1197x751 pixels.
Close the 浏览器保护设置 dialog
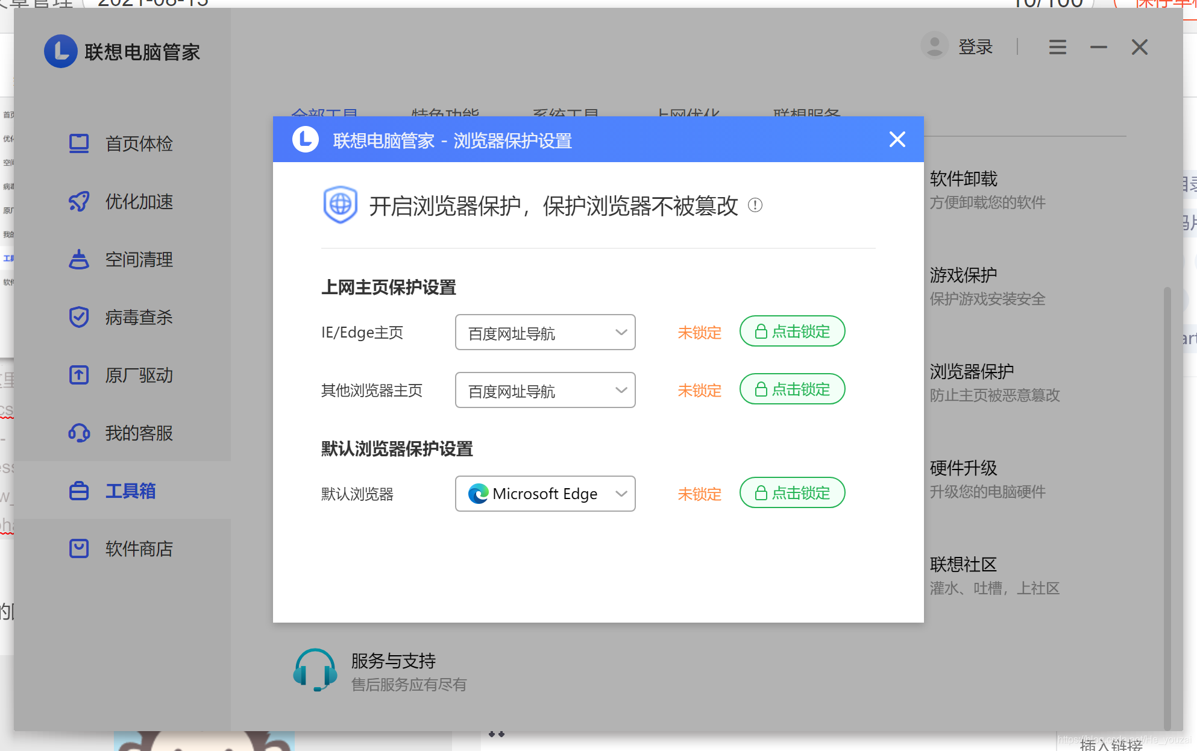point(897,139)
